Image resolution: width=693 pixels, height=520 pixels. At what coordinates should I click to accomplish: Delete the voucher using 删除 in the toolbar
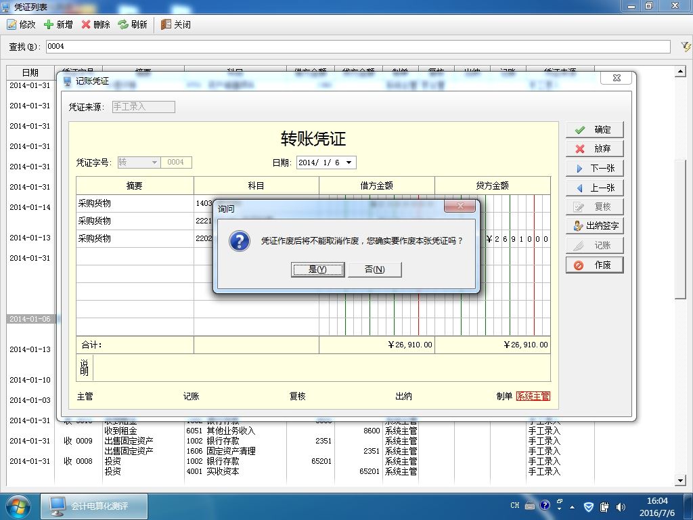tap(95, 25)
